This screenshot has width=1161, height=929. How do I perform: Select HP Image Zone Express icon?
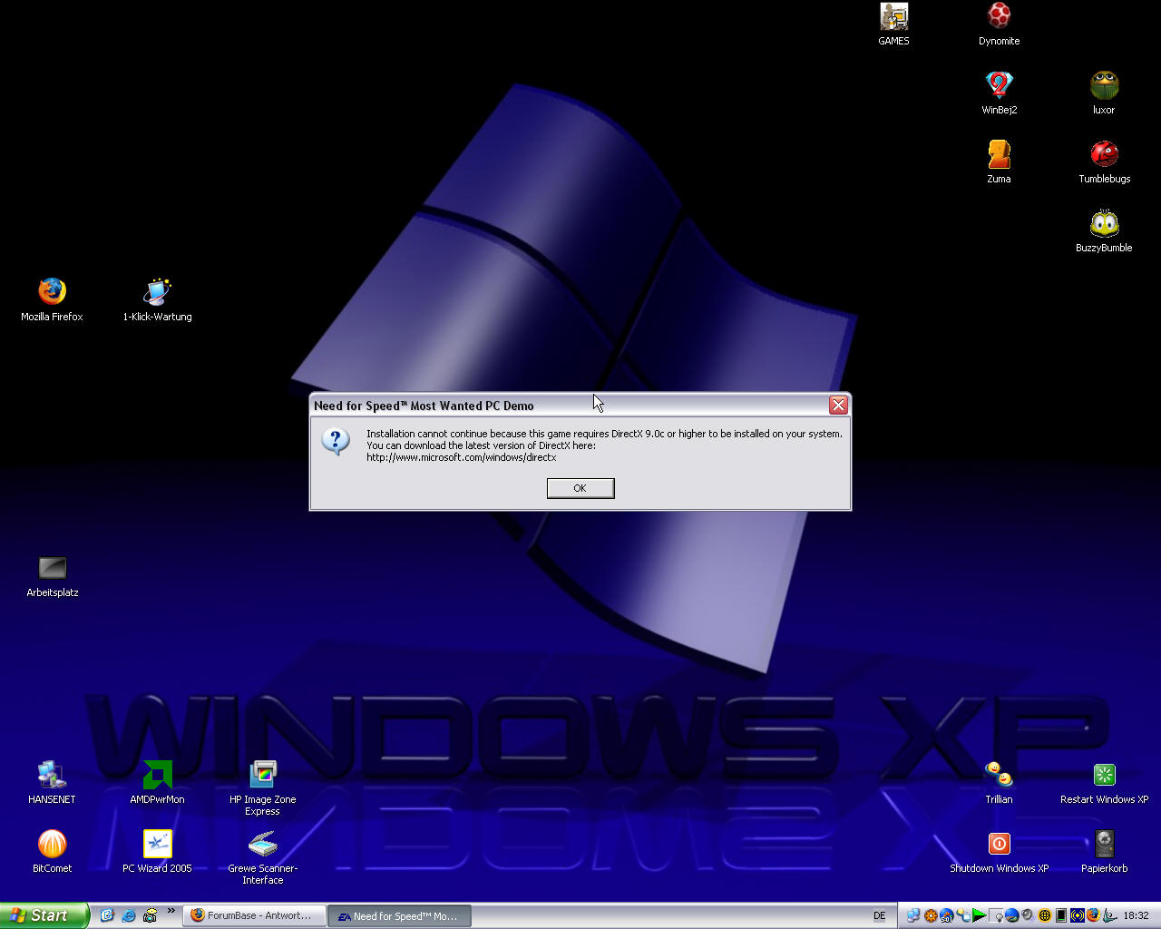point(262,788)
